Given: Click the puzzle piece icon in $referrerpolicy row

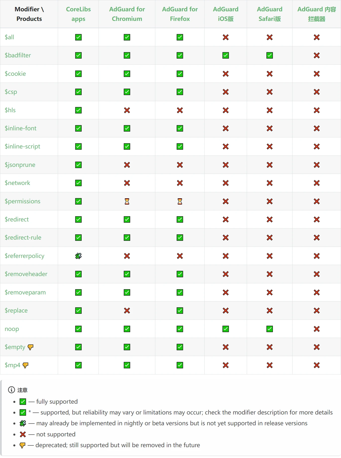Looking at the screenshot, I should [78, 256].
